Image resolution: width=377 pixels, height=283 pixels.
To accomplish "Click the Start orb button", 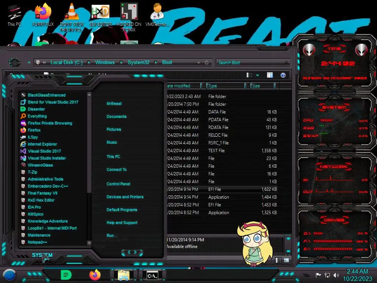I will tap(10, 275).
